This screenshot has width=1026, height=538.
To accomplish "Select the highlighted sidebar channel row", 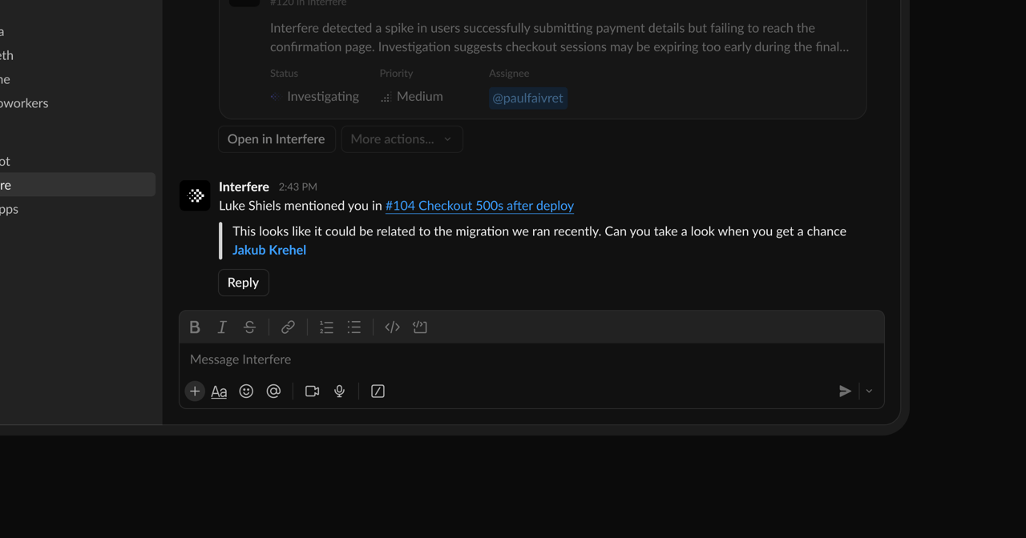I will click(77, 185).
